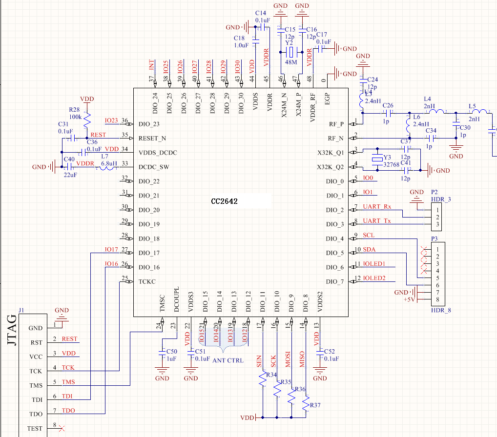The height and width of the screenshot is (437, 497).
Task: Select capacitor C40 22uF
Action: click(69, 167)
